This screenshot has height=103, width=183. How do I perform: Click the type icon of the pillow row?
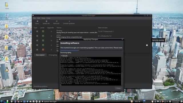click(x=37, y=36)
